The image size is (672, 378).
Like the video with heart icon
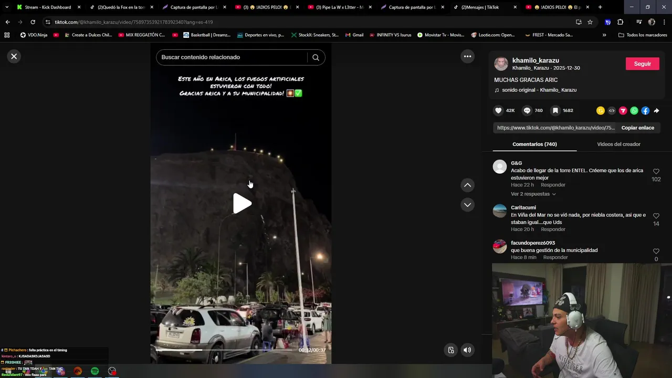pyautogui.click(x=498, y=111)
